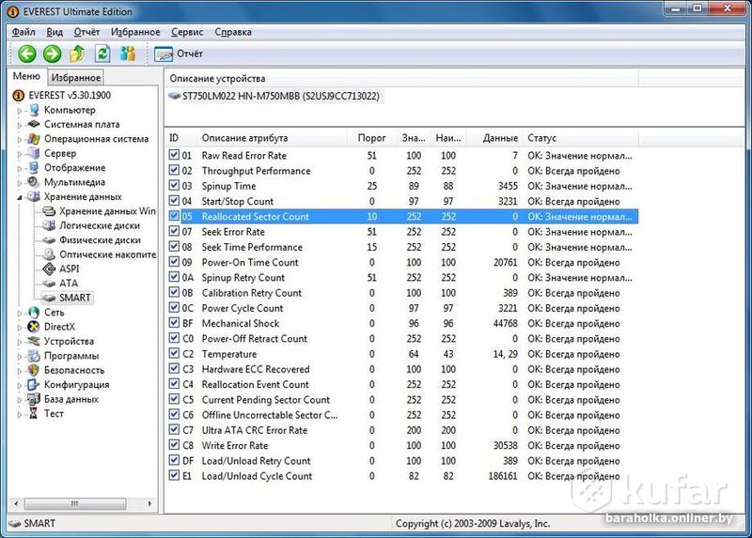Click the ATA icon
The width and height of the screenshot is (752, 538).
(x=49, y=284)
